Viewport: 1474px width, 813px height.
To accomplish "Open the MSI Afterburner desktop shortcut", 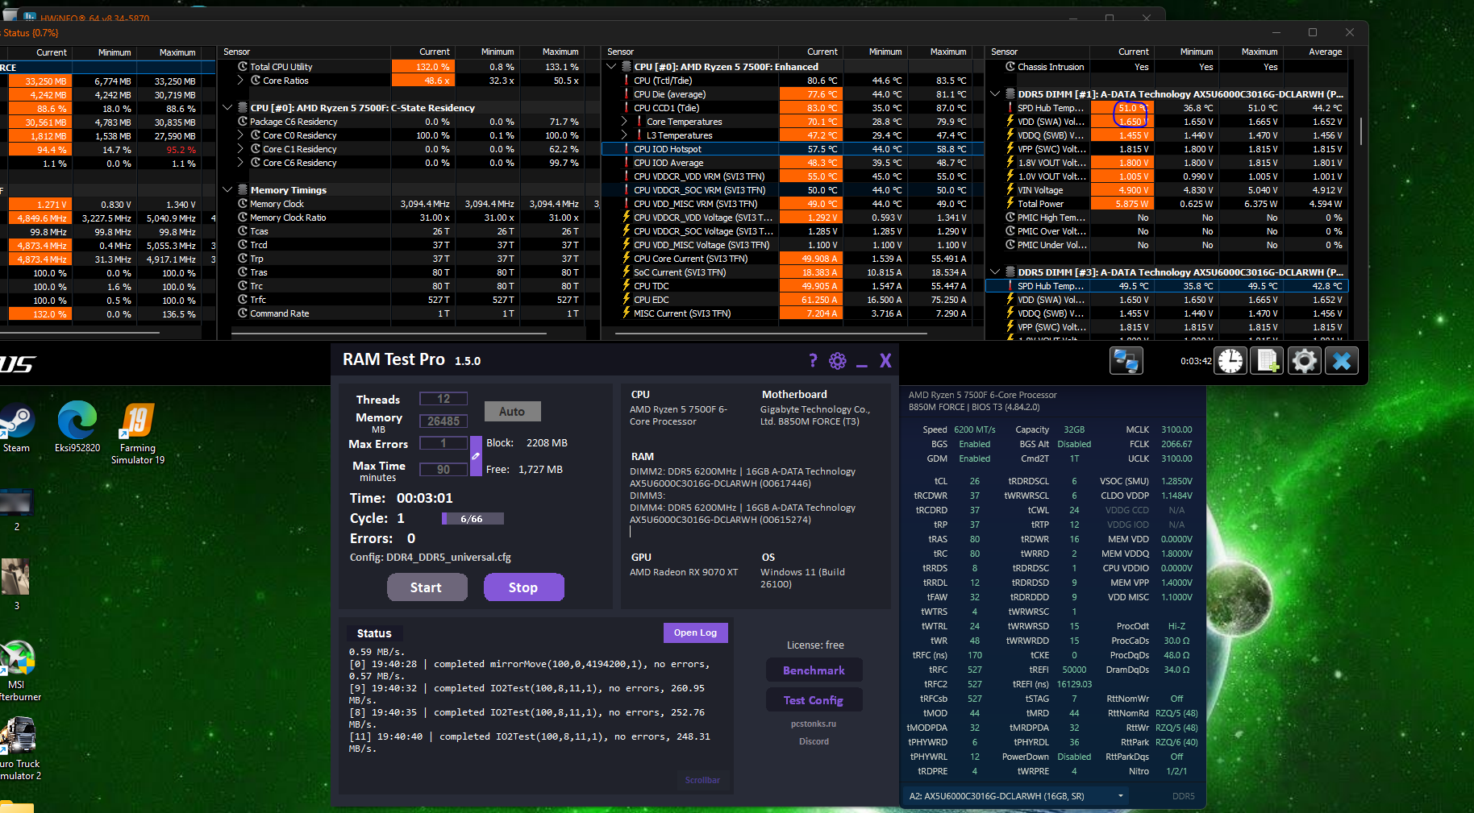I will tap(18, 670).
